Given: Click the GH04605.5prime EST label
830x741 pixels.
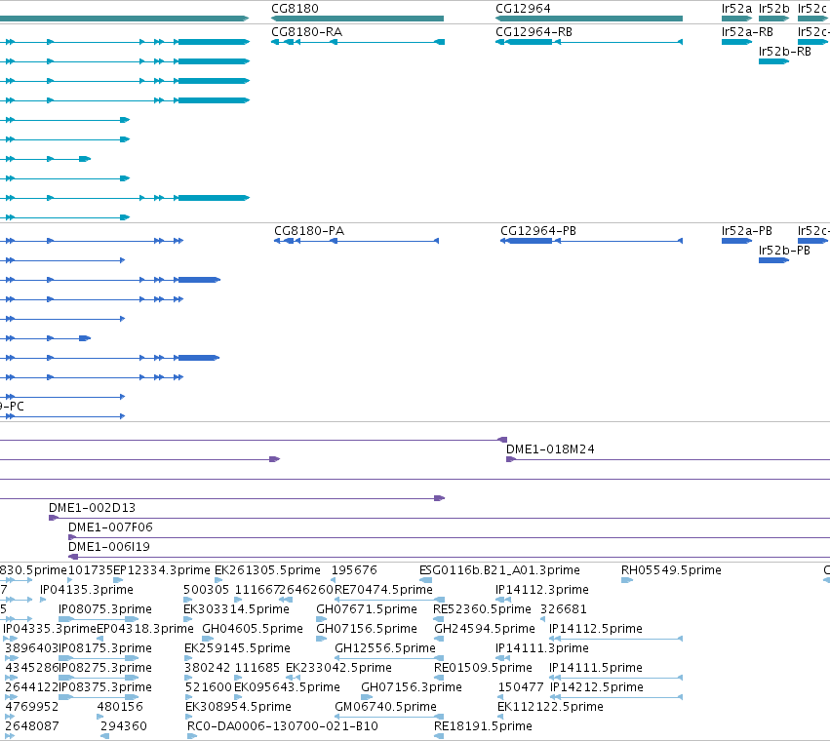Looking at the screenshot, I should coord(253,629).
